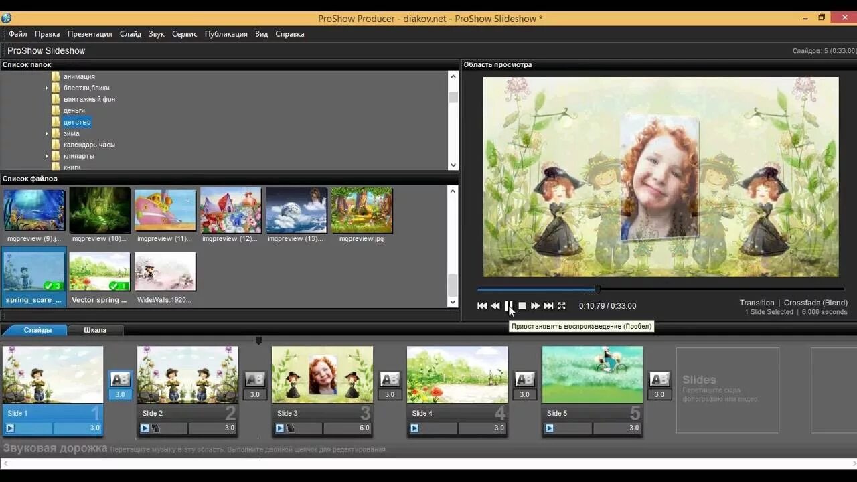Open transition AB icon after Slide 4
This screenshot has width=857, height=482.
point(524,380)
